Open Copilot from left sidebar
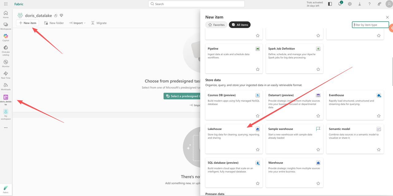This screenshot has width=393, height=196. click(x=6, y=37)
